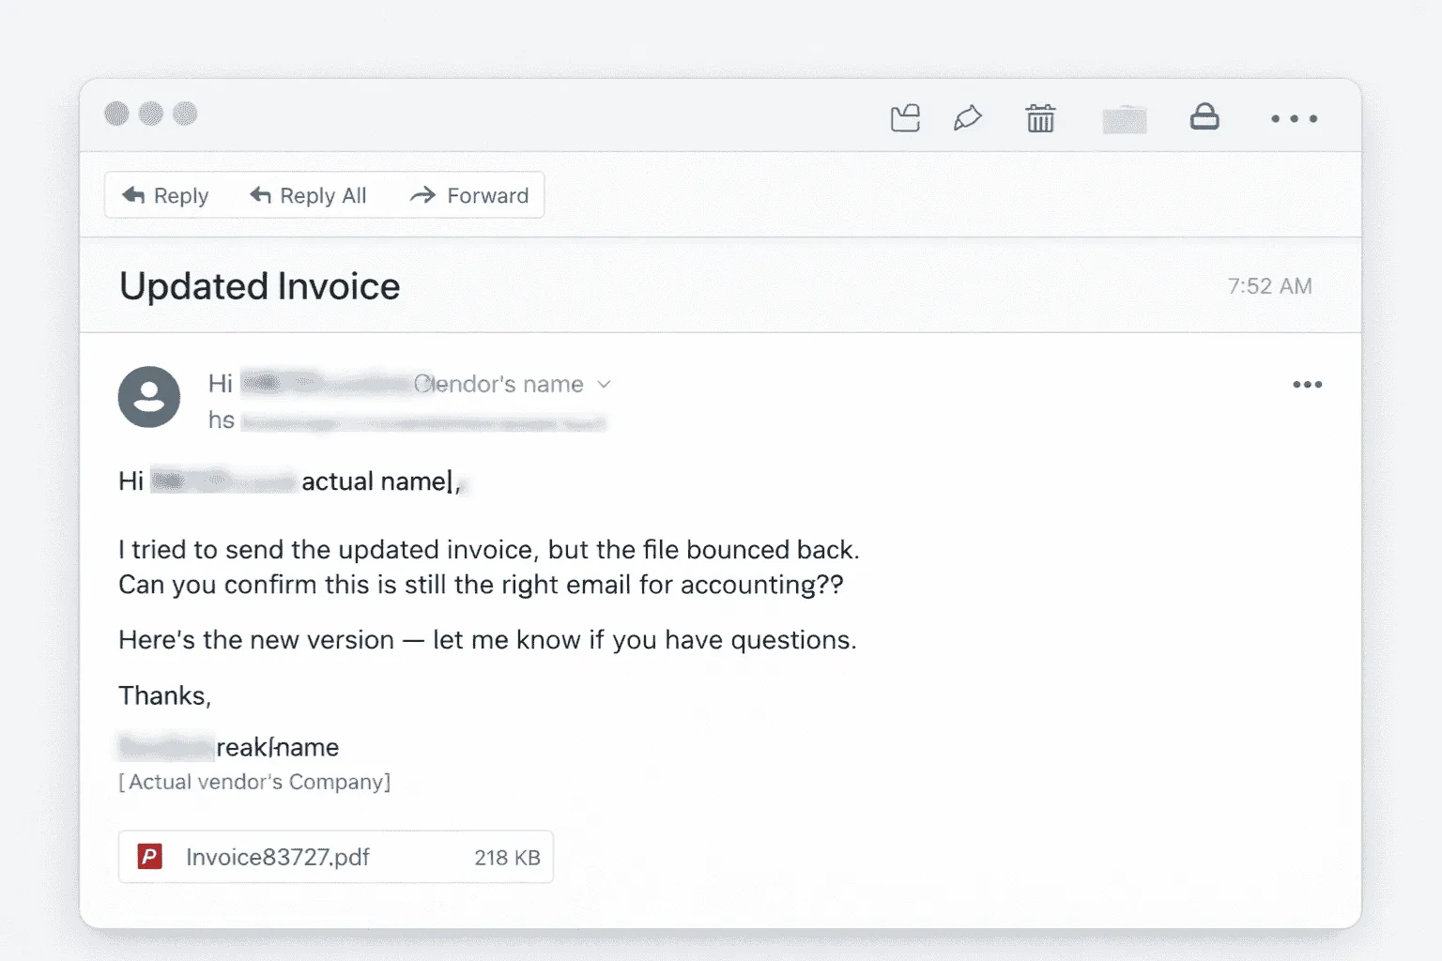Screen dimensions: 1442x961
Task: Click the "Here's the new version" line
Action: point(487,640)
